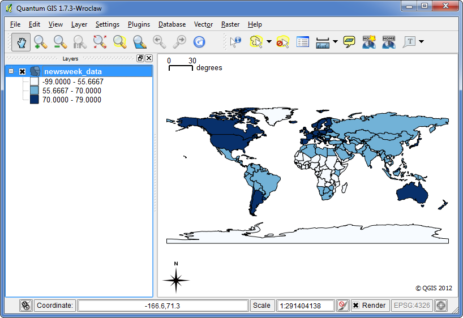
Task: Click the Zoom Full extent icon
Action: [x=100, y=42]
